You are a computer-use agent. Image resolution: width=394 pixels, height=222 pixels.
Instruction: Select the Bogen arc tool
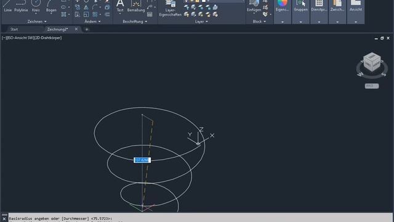(x=51, y=6)
